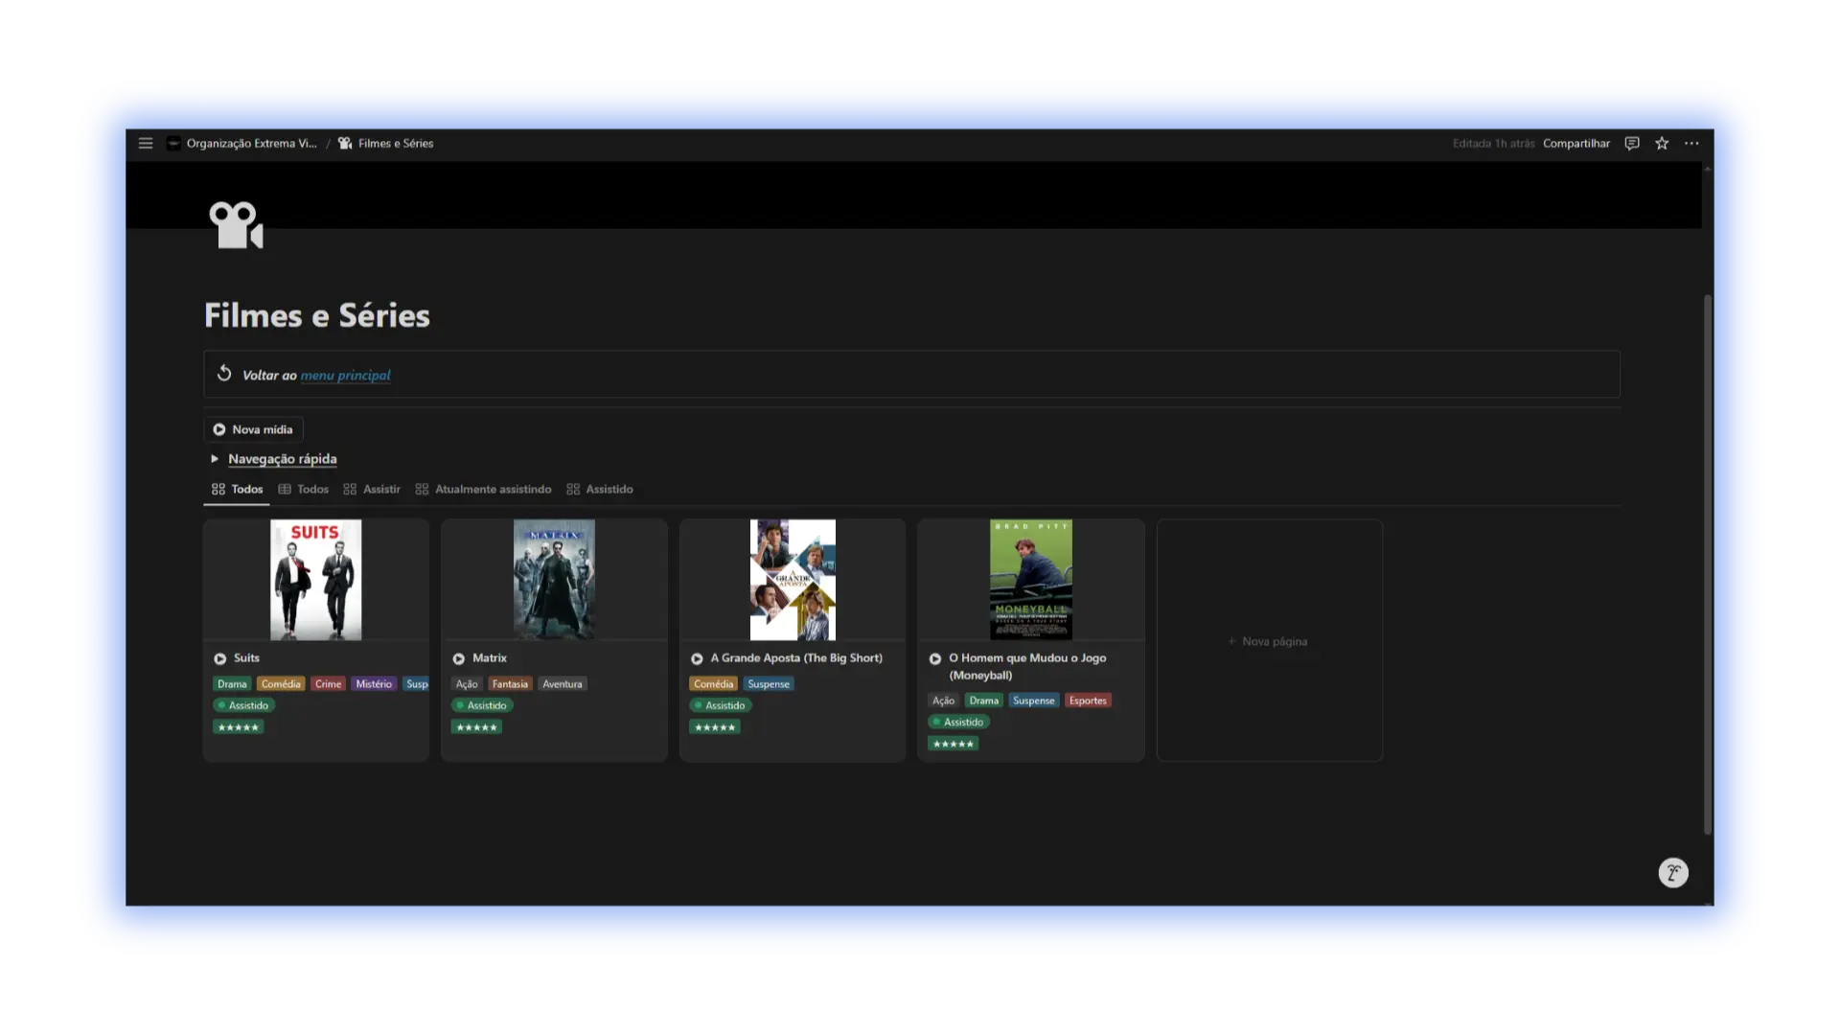The width and height of the screenshot is (1840, 1035).
Task: Open the Atualmente assistindo tab
Action: coord(483,489)
